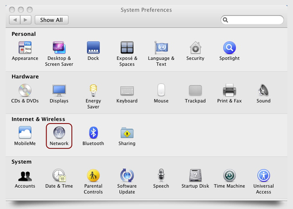Viewport: 293px width, 209px height.
Task: Open the Speech preferences
Action: [161, 178]
